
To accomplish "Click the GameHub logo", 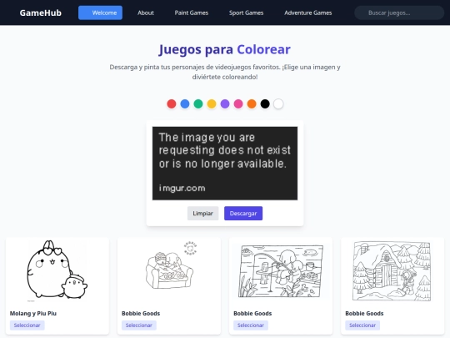I will (41, 13).
